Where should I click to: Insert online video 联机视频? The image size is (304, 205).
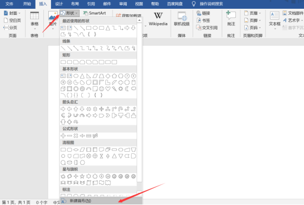(x=182, y=19)
